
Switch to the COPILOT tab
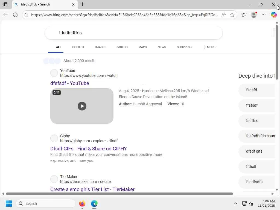[x=78, y=47]
